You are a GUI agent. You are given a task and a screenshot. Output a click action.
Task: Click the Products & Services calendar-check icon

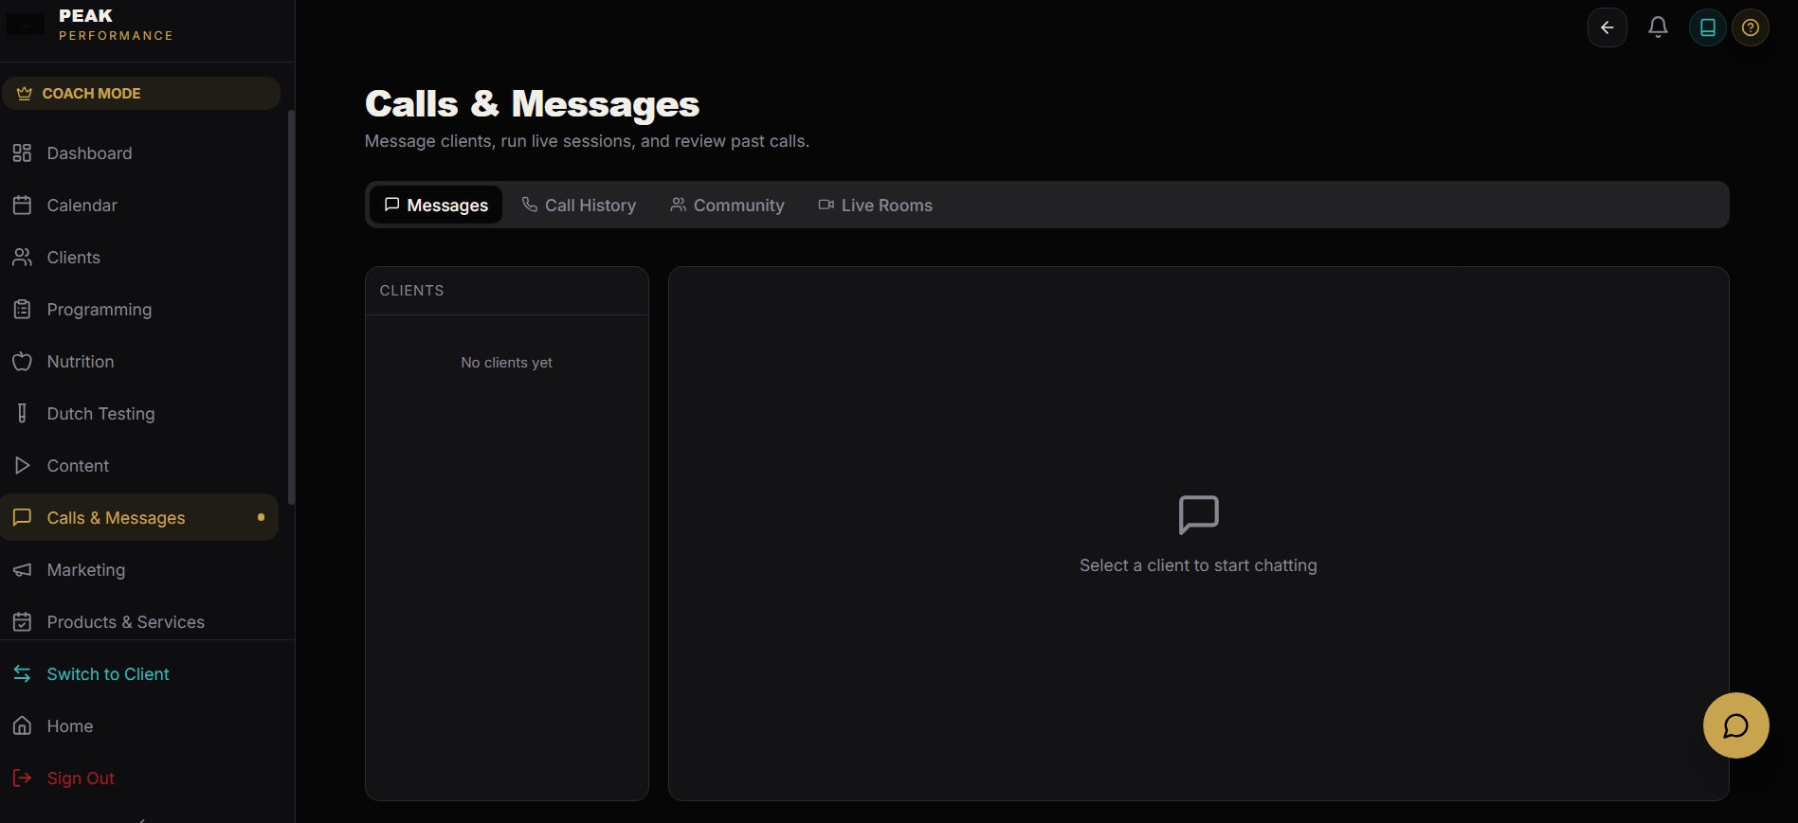(22, 622)
